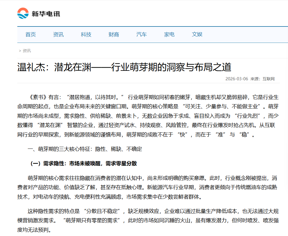
Task: Select the 资讯 nav menu entry
Action: (58, 34)
